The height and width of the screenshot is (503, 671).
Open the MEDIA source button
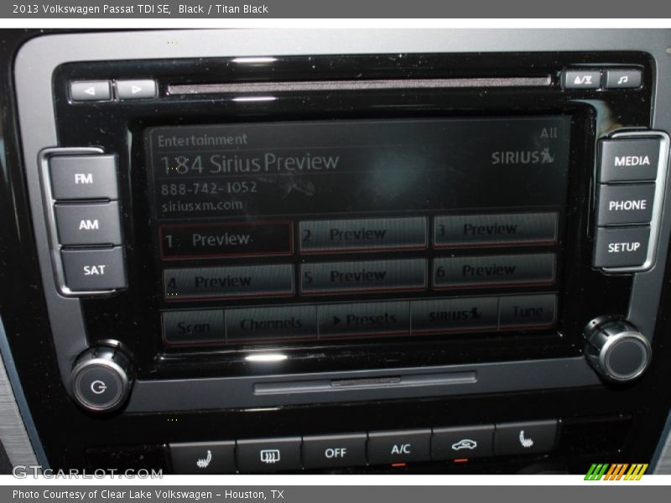pos(631,160)
